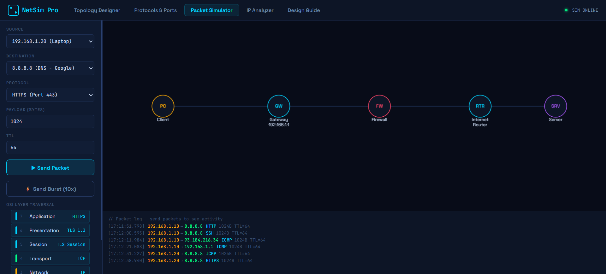Select the PC Client node

pyautogui.click(x=163, y=106)
